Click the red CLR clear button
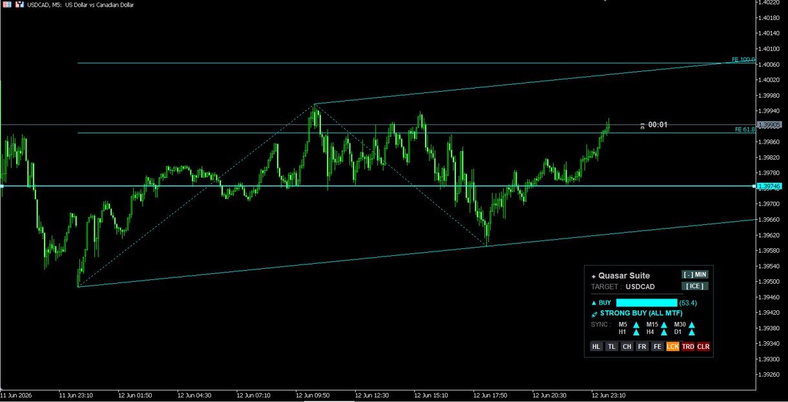Screen dimensions: 788x402 click(x=703, y=346)
